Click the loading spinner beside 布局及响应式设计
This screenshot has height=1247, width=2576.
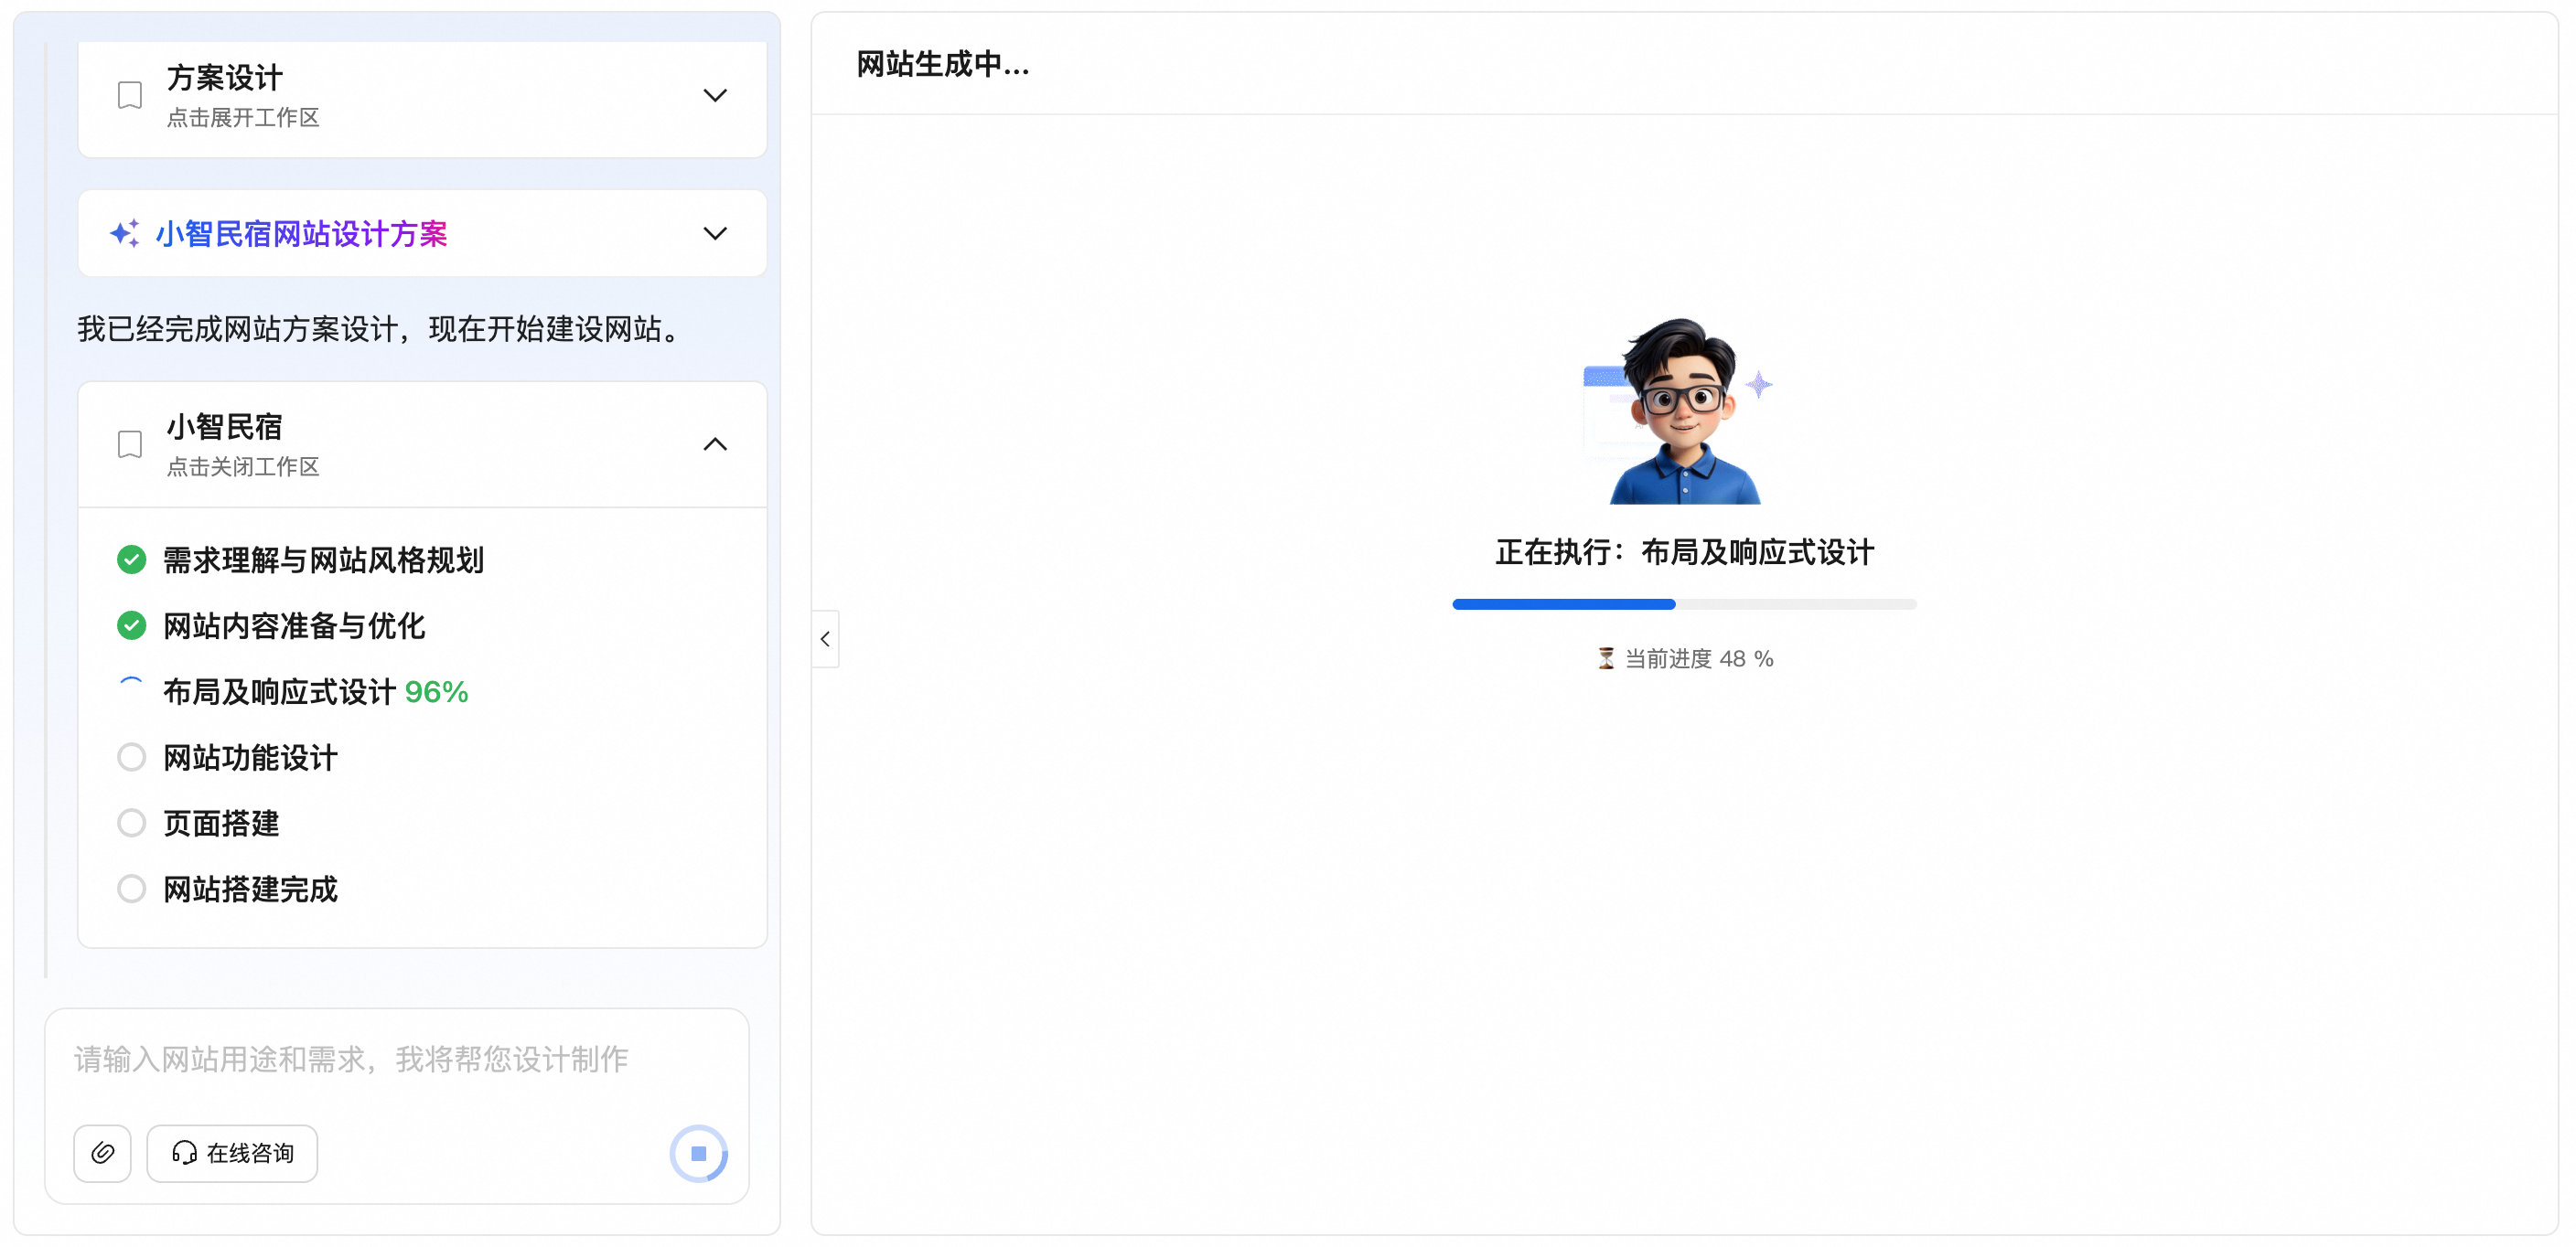(131, 689)
